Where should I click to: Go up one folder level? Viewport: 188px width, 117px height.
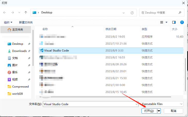[26, 13]
